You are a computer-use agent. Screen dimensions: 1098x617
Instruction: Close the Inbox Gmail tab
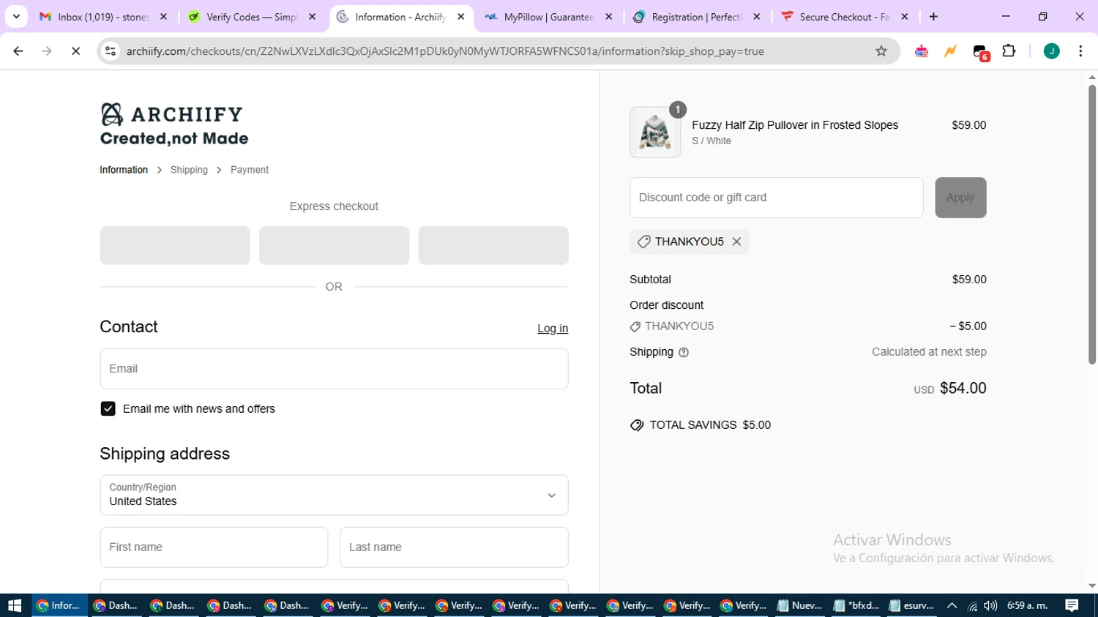[163, 17]
